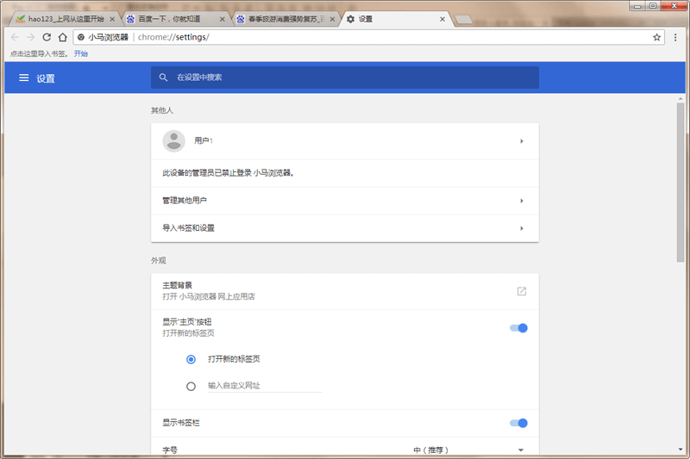Click the search magnifier icon in settings

163,78
